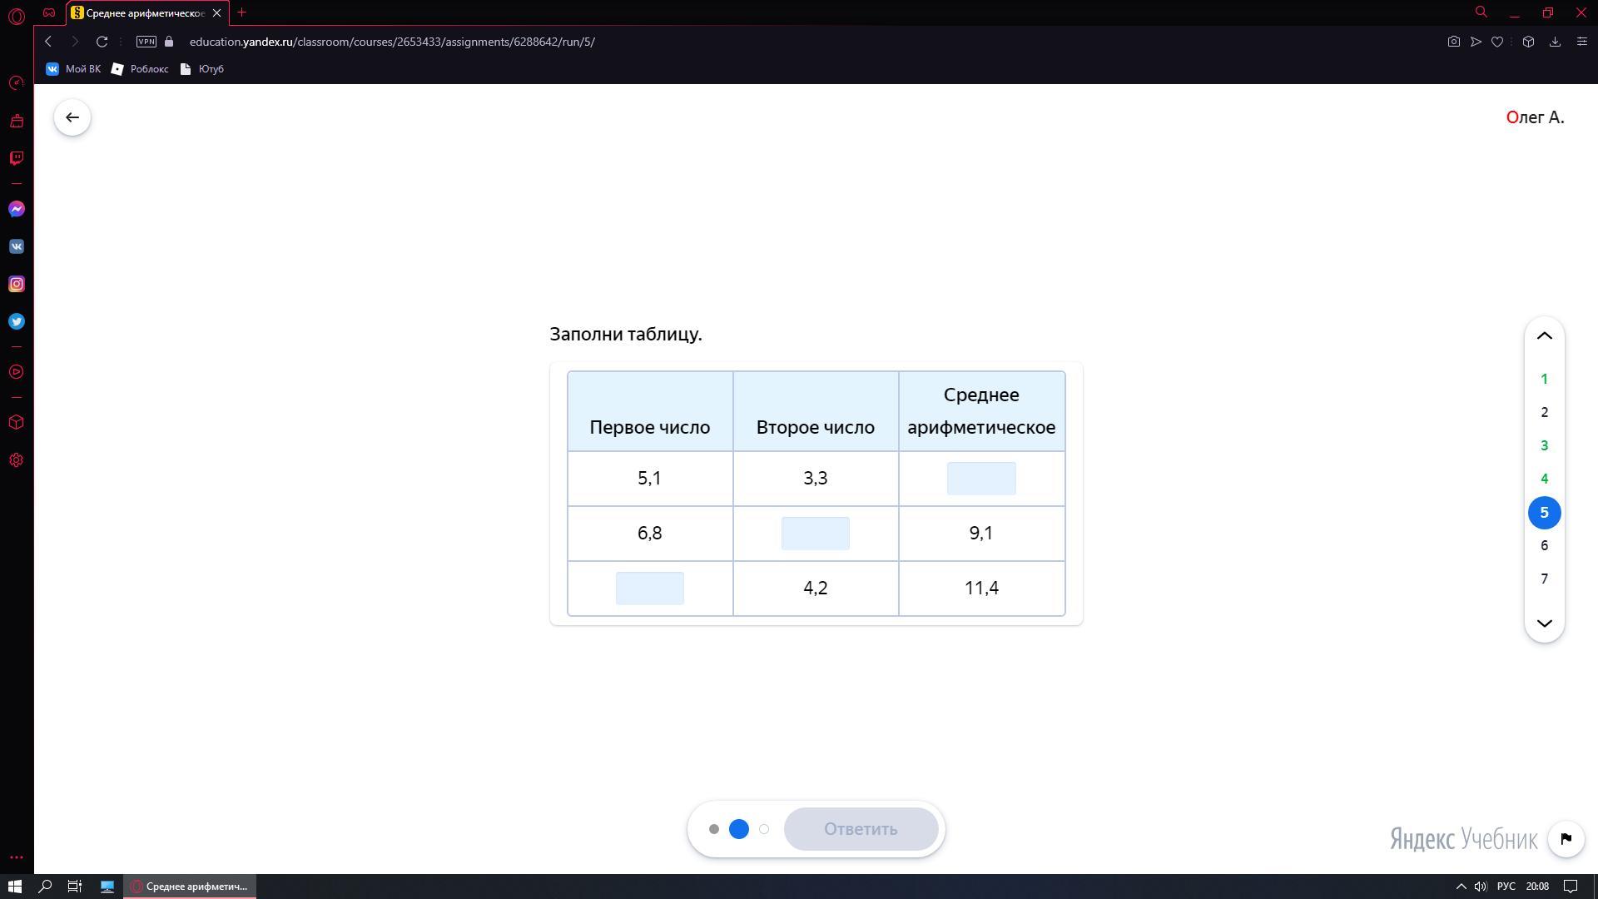Viewport: 1598px width, 899px height.
Task: Go back using the round arrow button
Action: [x=72, y=117]
